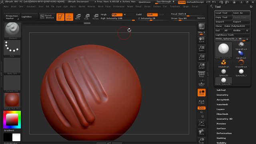This screenshot has height=144, width=256.
Task: Open LightBox browser
Action: click(29, 17)
